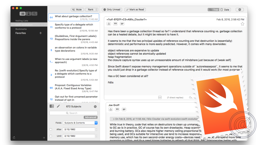Click the Mark as Read button
Image resolution: width=258 pixels, height=145 pixels.
coord(135,10)
